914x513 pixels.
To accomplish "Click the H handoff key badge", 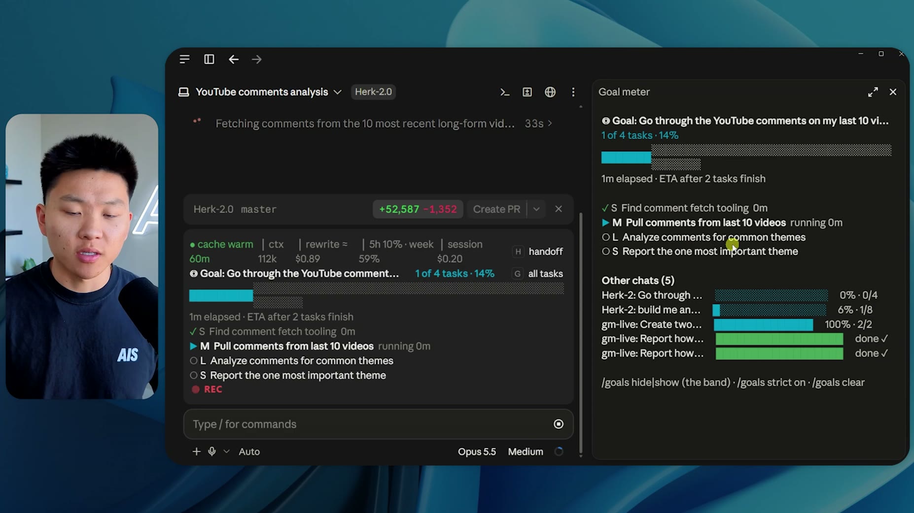I will coord(518,252).
